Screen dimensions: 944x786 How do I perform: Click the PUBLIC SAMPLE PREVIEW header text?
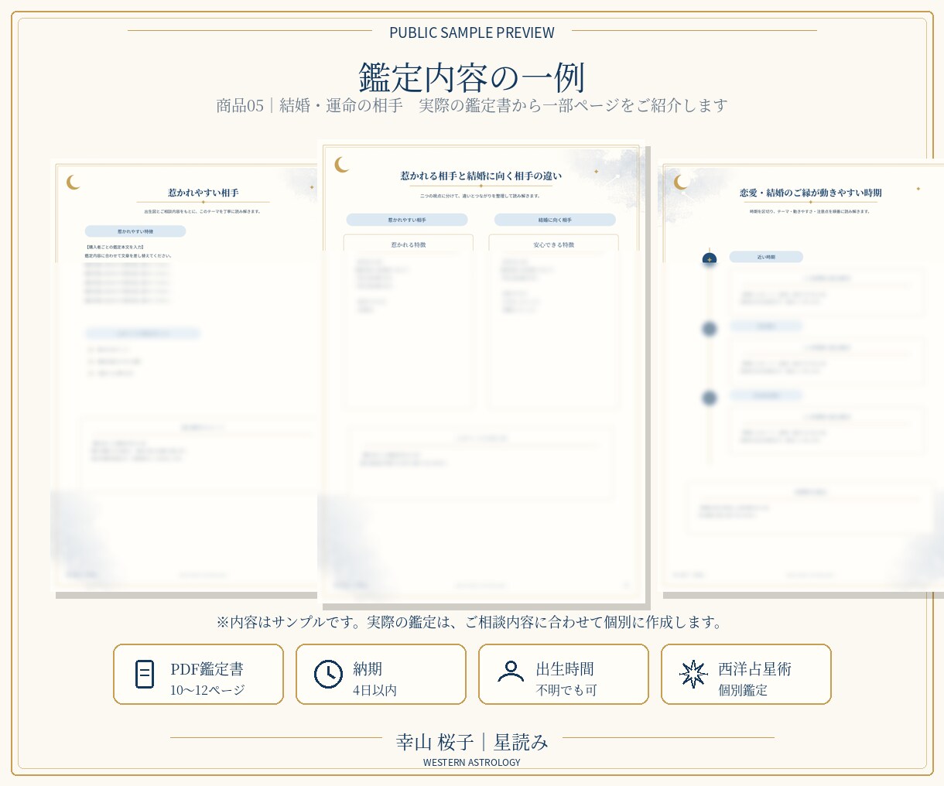pyautogui.click(x=472, y=32)
